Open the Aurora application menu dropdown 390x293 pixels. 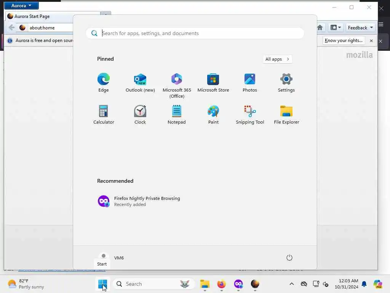coord(21,5)
